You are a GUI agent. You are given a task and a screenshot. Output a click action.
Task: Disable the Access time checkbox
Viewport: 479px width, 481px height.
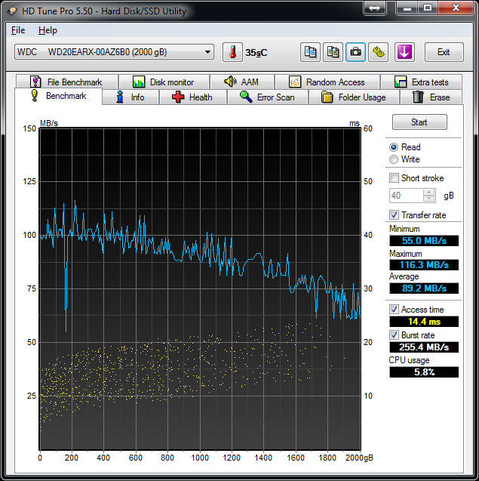pyautogui.click(x=394, y=310)
